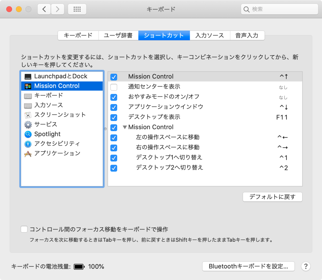Disable the デスクトップを表示 checkbox
This screenshot has width=322, height=280.
point(114,117)
